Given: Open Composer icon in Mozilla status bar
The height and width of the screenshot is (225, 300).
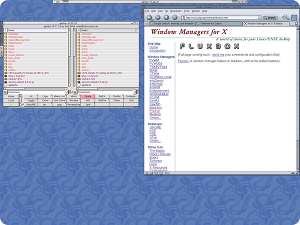Looking at the screenshot, I should point(156,173).
